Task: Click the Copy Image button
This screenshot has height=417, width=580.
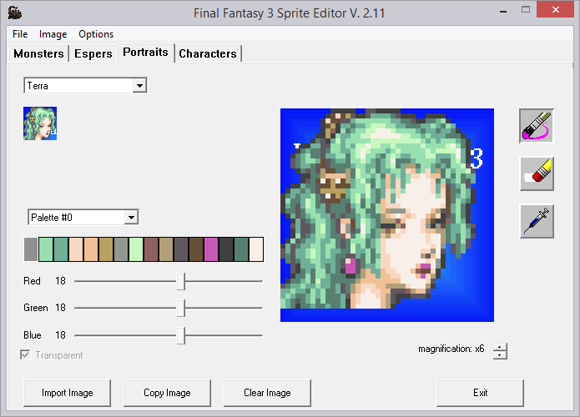Action: point(167,393)
